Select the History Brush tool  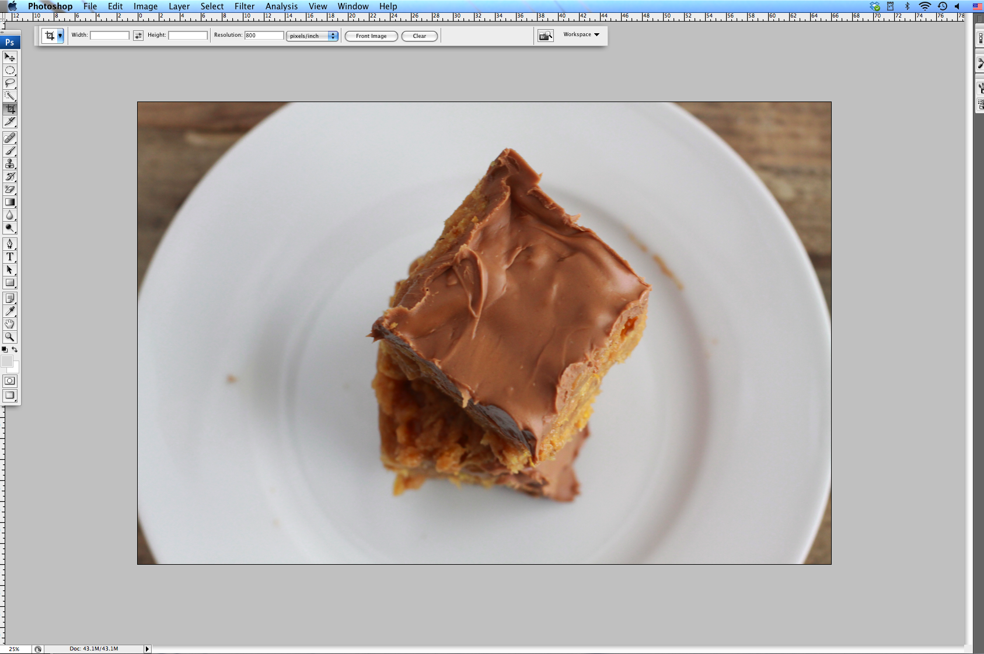(x=10, y=176)
